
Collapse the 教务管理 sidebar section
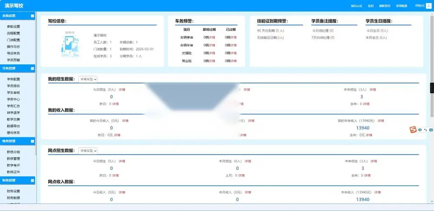pyautogui.click(x=33, y=141)
